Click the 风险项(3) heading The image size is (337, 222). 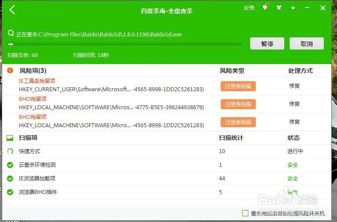click(33, 71)
